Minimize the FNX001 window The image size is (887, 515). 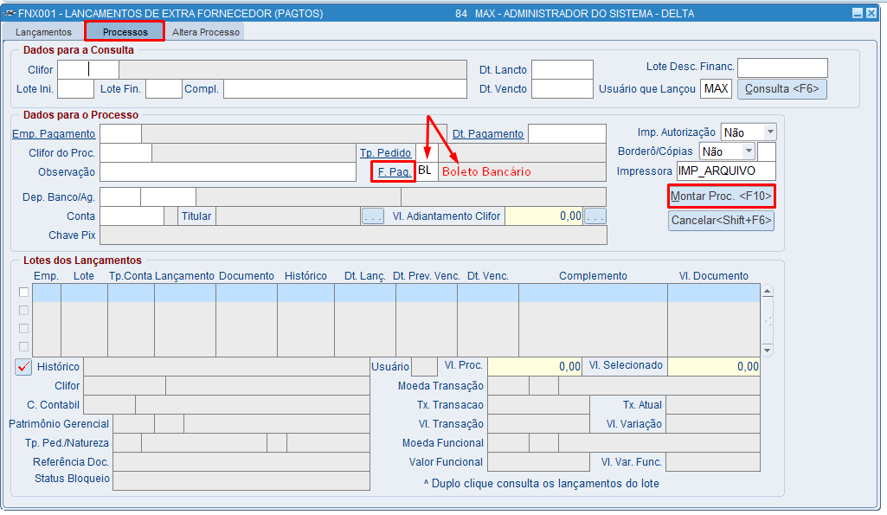pyautogui.click(x=858, y=13)
